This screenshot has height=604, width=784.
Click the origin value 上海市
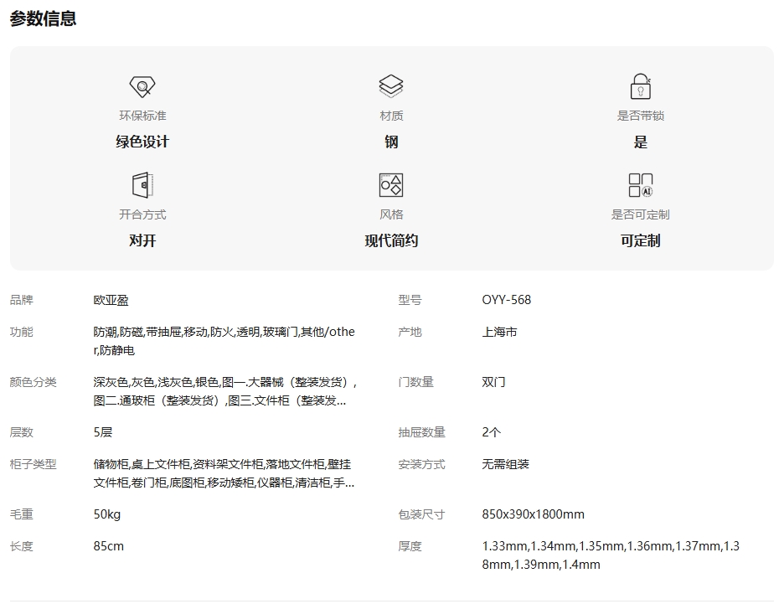[x=500, y=332]
